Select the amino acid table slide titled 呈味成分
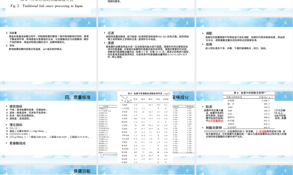Screen dimensions: 293x175 [146, 127]
